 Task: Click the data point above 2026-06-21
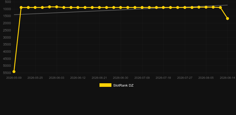coord(99,7)
